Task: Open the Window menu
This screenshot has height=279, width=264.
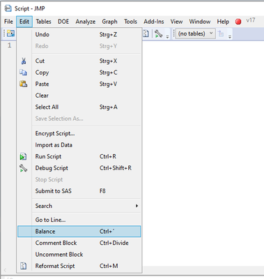Action: (x=200, y=22)
